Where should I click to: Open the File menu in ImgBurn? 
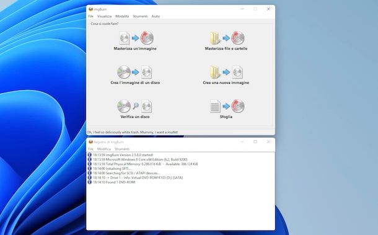[90, 16]
